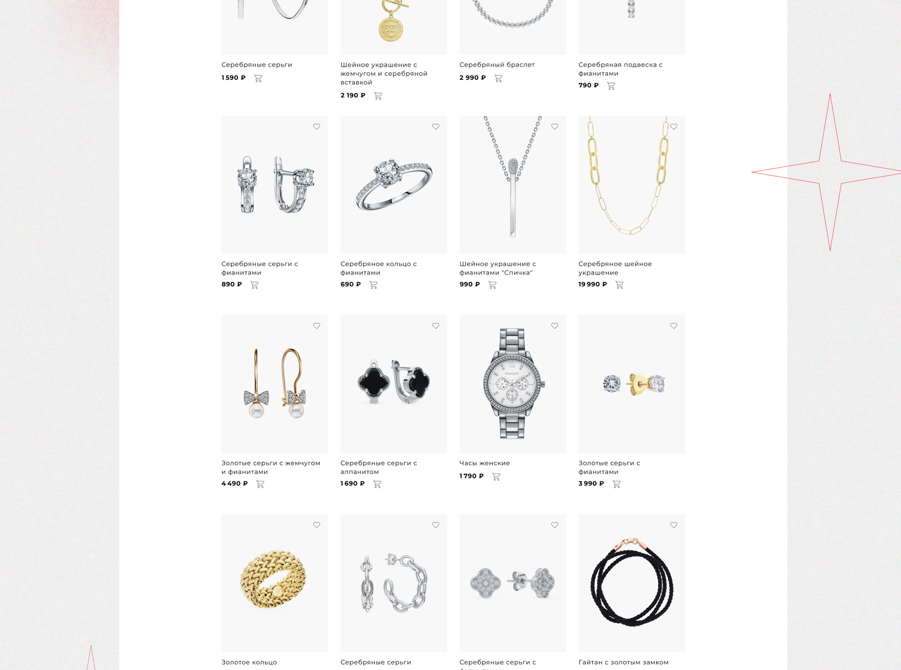Add the 1 790 ₽ women's watch to cart
901x670 pixels.
[x=496, y=477]
